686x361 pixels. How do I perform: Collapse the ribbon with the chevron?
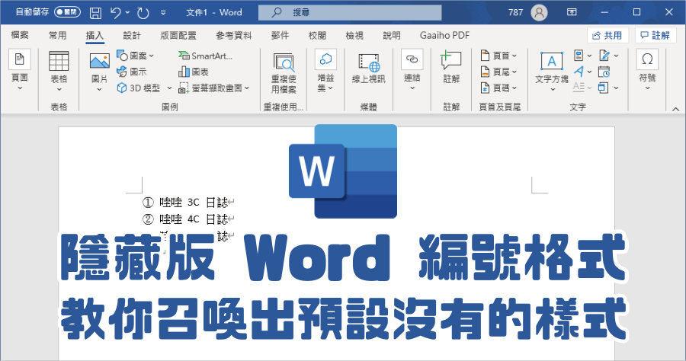(675, 109)
